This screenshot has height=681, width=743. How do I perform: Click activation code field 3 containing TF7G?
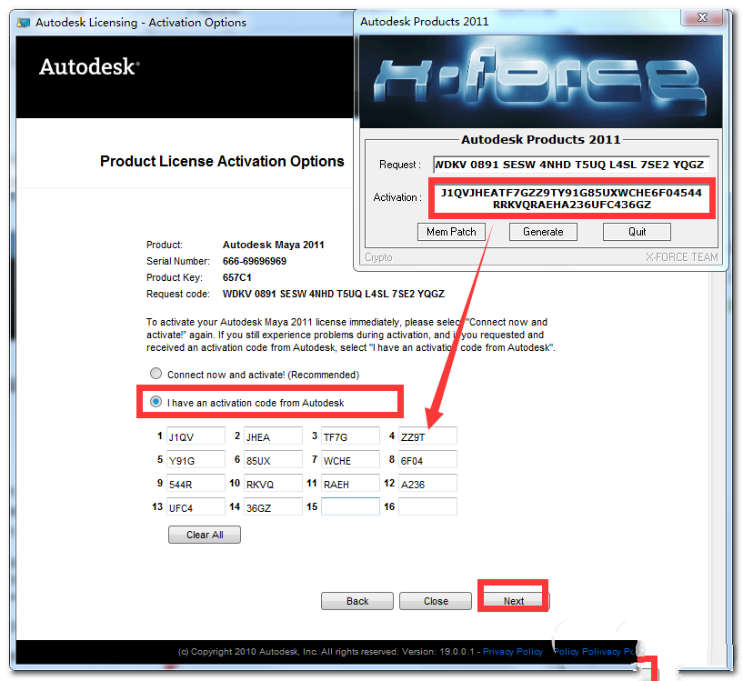350,436
